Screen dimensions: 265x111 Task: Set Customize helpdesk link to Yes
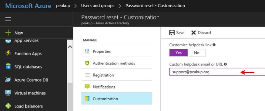coord(178,53)
